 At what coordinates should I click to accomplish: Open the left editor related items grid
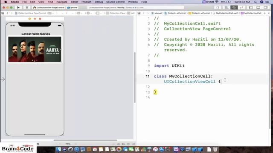coord(3,13)
